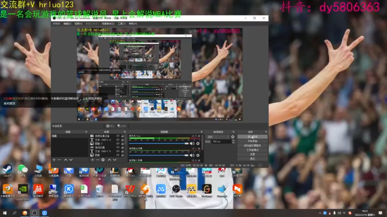Open the 工具(T) menu in OBS
The width and height of the screenshot is (387, 217).
coord(121,24)
